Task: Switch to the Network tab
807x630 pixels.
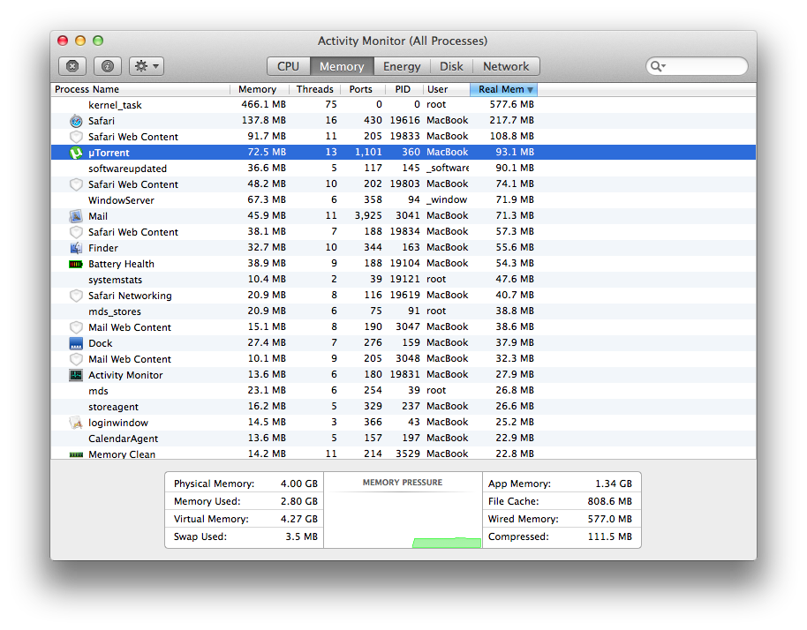Action: click(x=506, y=66)
